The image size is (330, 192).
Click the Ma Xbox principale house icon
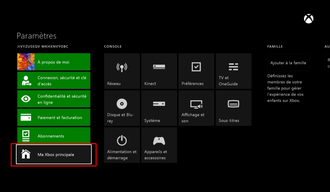pos(26,154)
